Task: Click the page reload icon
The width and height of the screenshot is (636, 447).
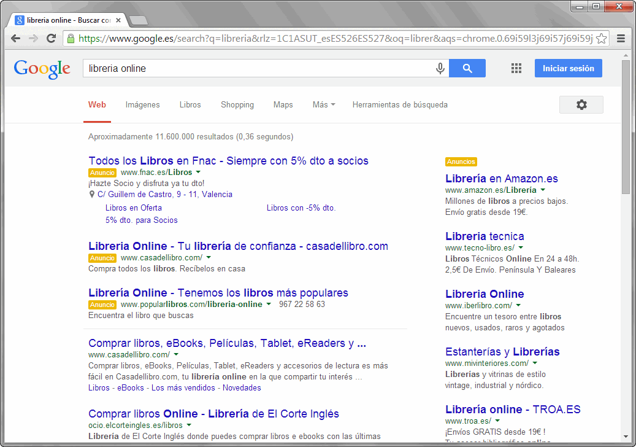Action: [x=52, y=39]
